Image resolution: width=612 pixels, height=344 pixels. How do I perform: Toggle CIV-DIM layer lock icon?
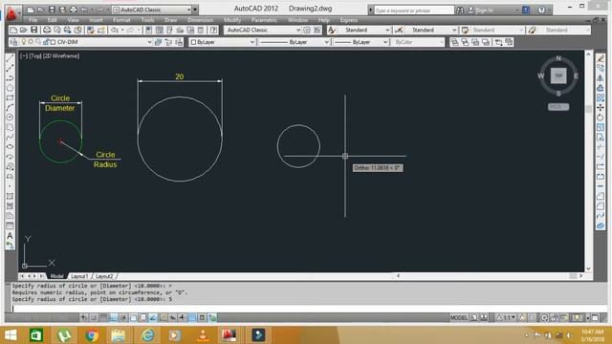[x=46, y=42]
